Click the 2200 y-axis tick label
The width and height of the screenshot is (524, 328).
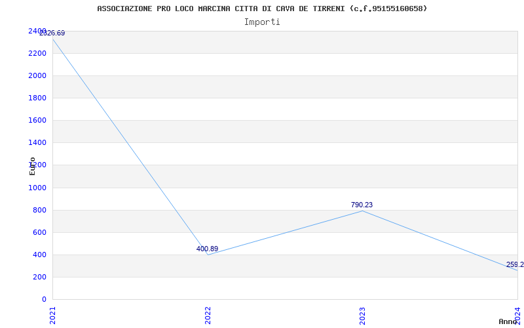[37, 54]
